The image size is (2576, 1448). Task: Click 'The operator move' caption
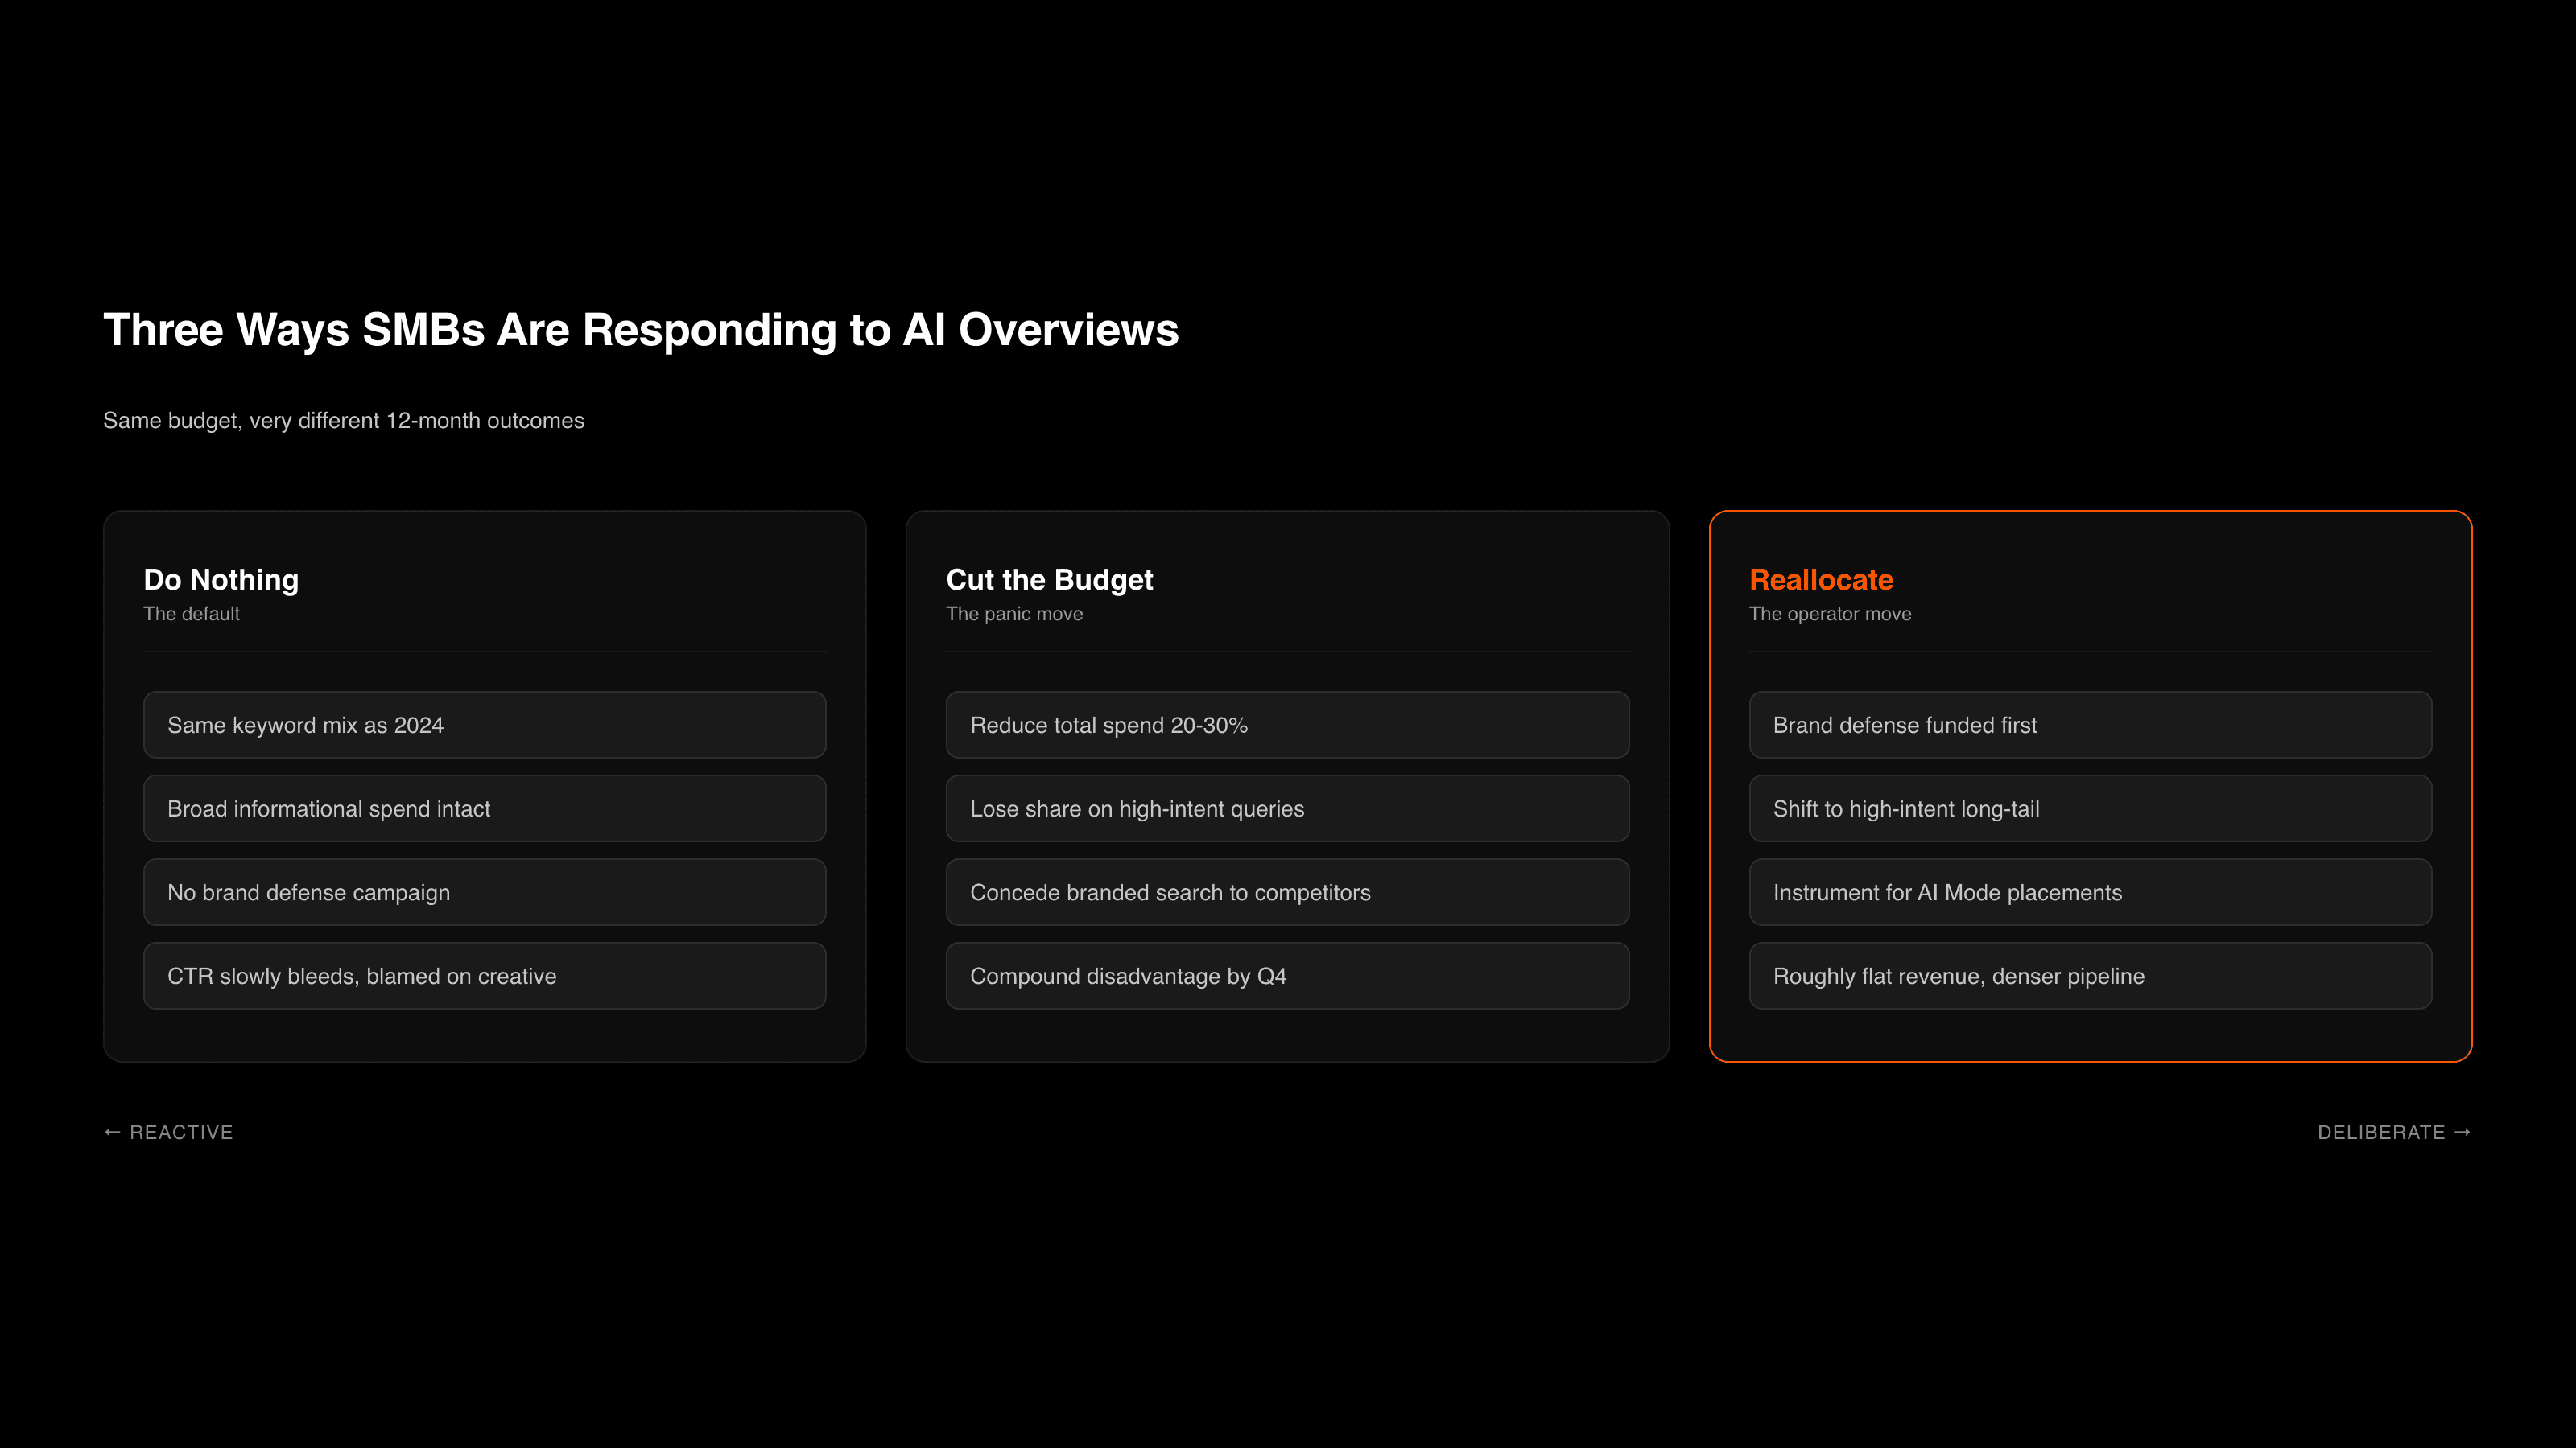[x=1830, y=614]
